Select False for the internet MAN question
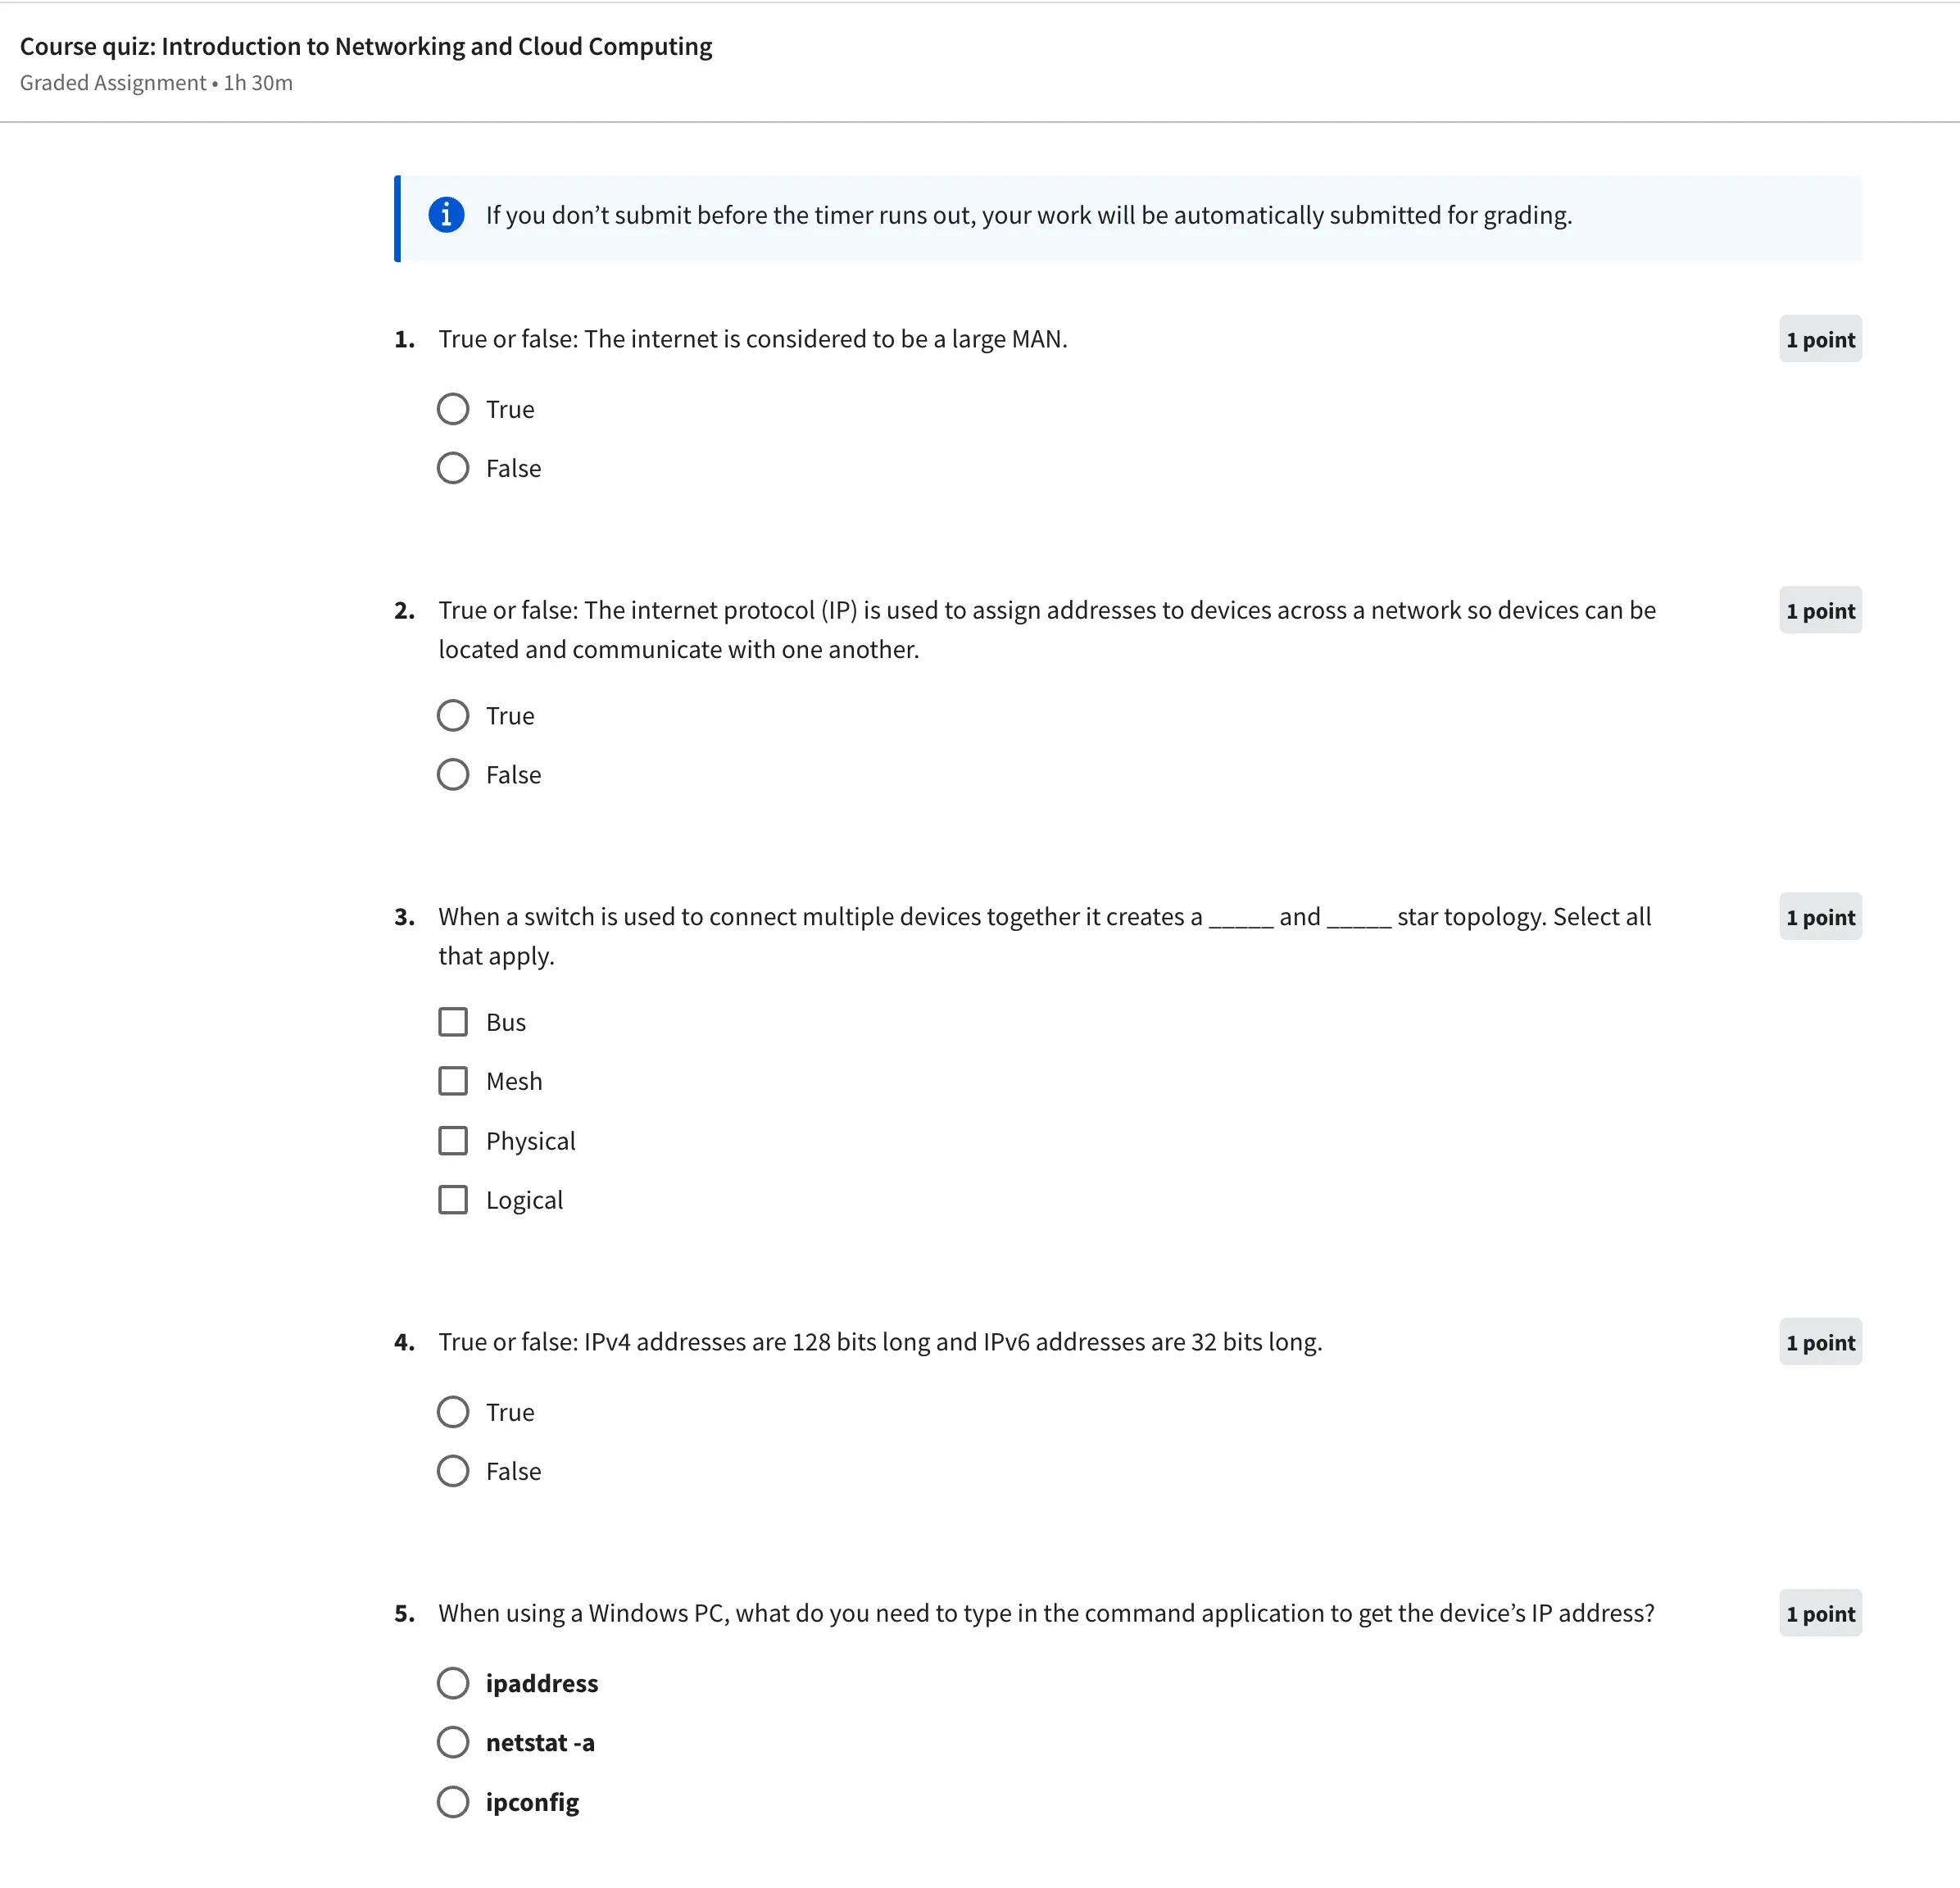 [x=453, y=468]
